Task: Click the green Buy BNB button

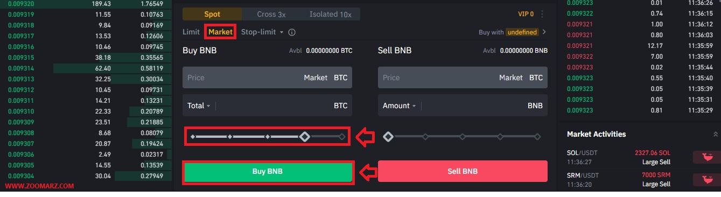Action: (x=268, y=172)
